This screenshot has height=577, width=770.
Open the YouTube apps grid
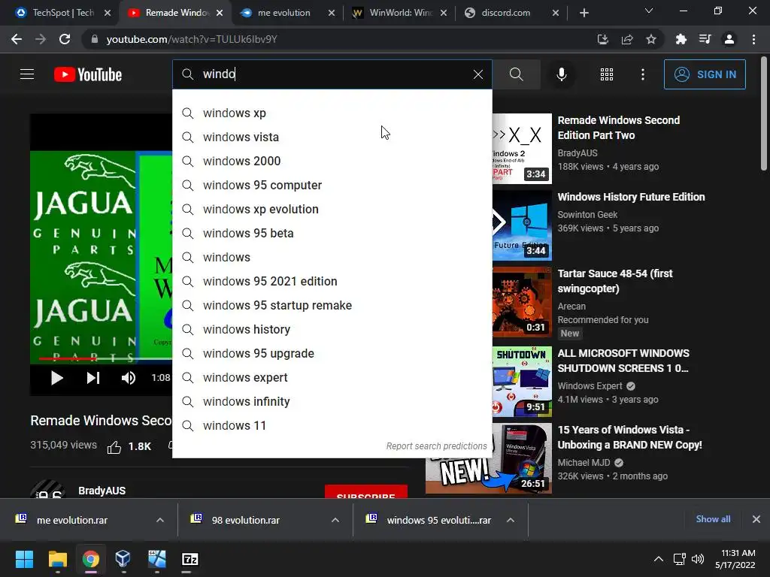[607, 74]
